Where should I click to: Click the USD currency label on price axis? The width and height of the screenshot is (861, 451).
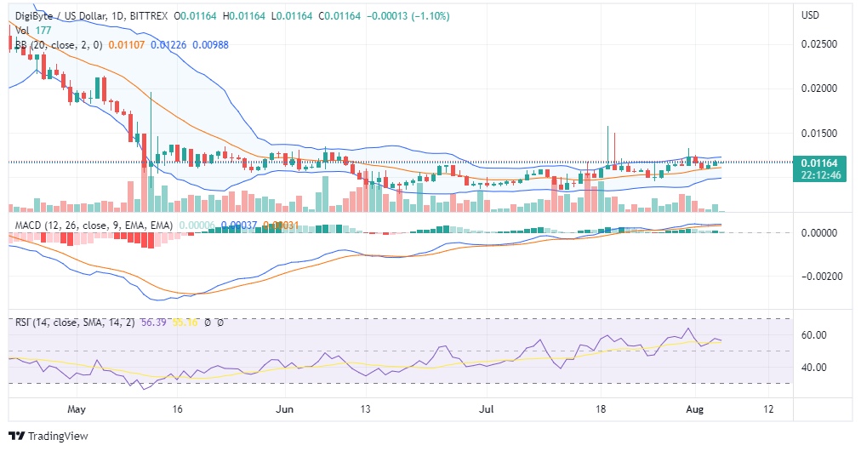coord(811,15)
